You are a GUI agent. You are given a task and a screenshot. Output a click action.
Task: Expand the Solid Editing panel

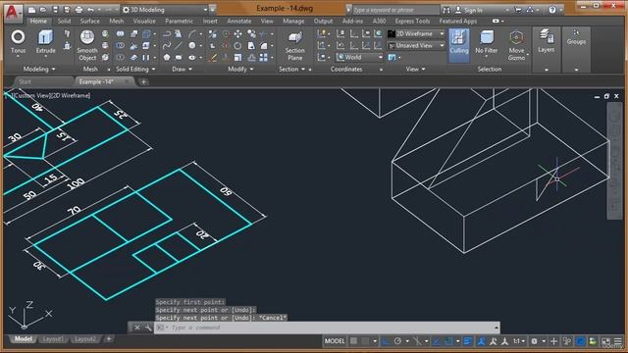[x=135, y=69]
